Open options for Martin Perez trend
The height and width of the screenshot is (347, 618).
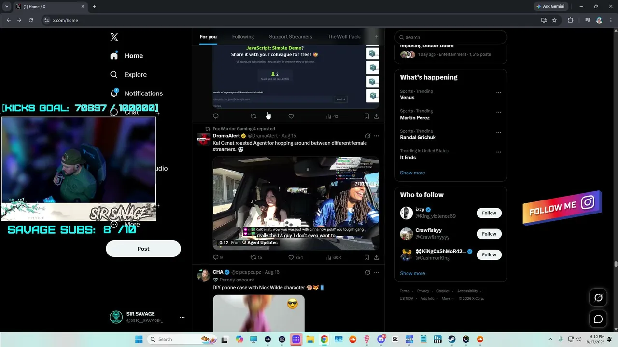(x=499, y=112)
